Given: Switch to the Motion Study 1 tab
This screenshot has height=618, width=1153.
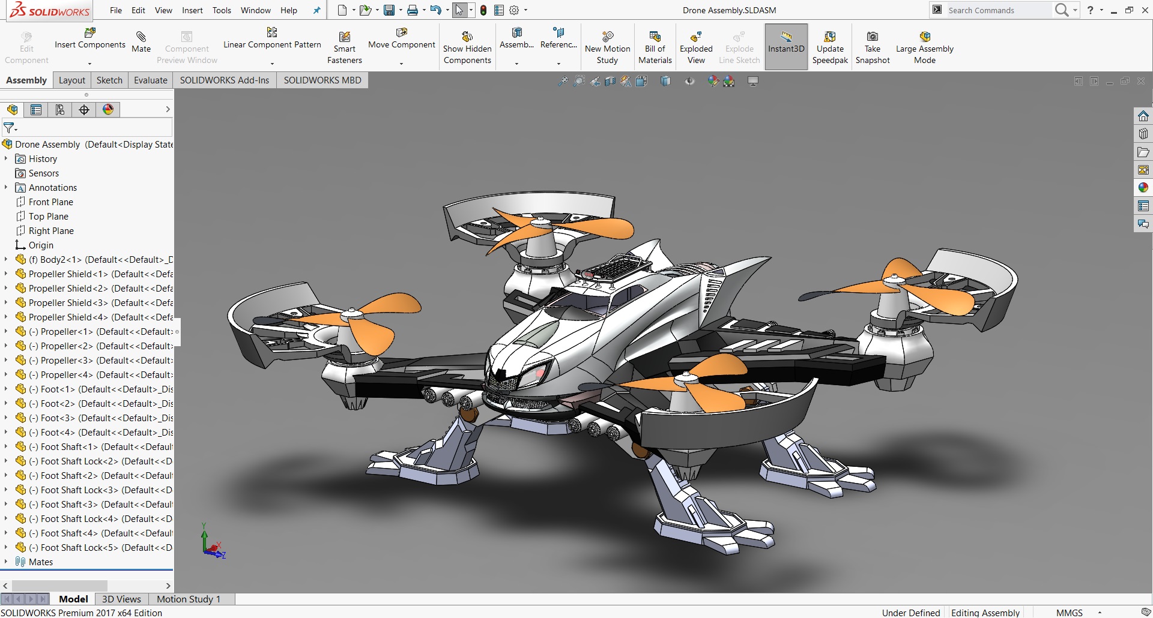Looking at the screenshot, I should point(188,598).
